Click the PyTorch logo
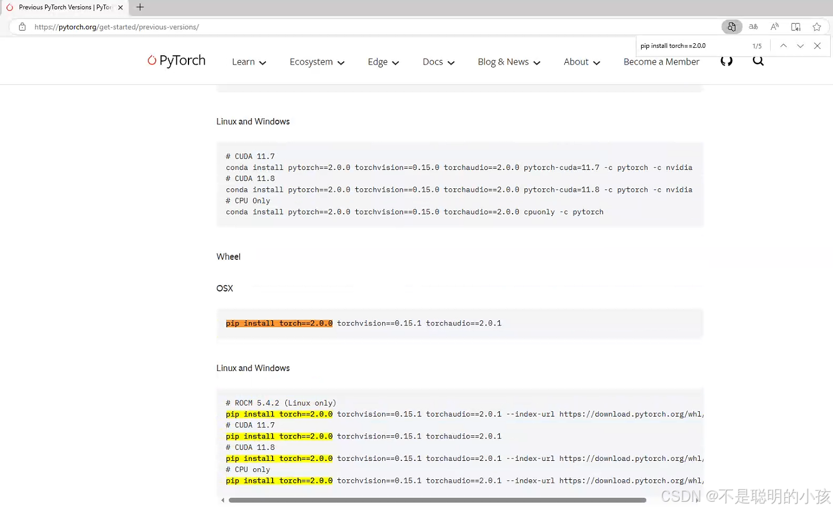 point(176,60)
